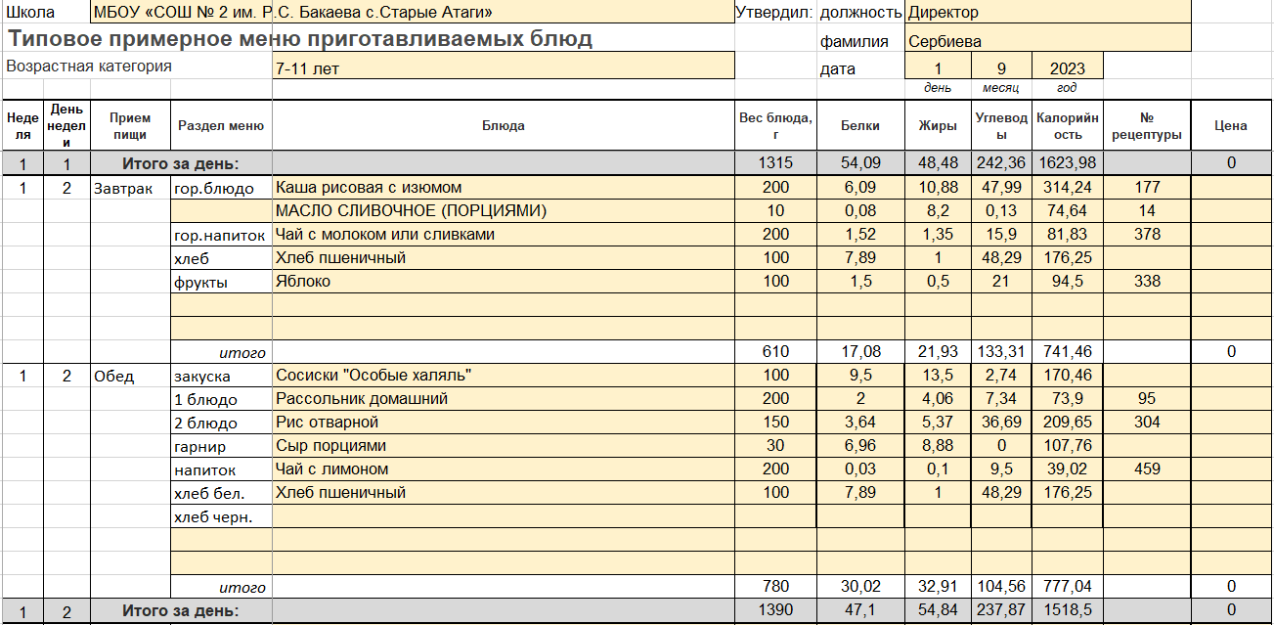Screen dimensions: 1274x625
Task: Select the protein value 6,96
Action: pyautogui.click(x=860, y=446)
